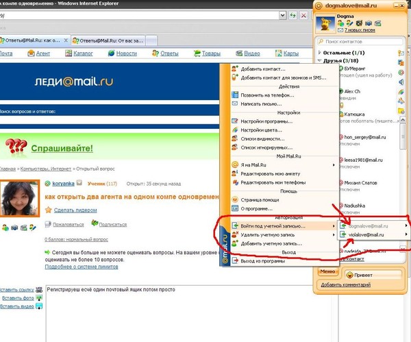
Task: Click 'Подписаться' link
Action: tap(113, 225)
